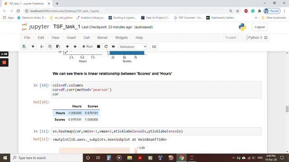The image size is (289, 162).
Task: Restart the kernel icon
Action: click(106, 47)
